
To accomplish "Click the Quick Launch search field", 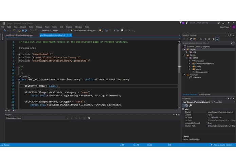I will 203,23.
